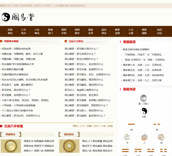Click the 天 sky image icon

pyautogui.click(x=127, y=137)
